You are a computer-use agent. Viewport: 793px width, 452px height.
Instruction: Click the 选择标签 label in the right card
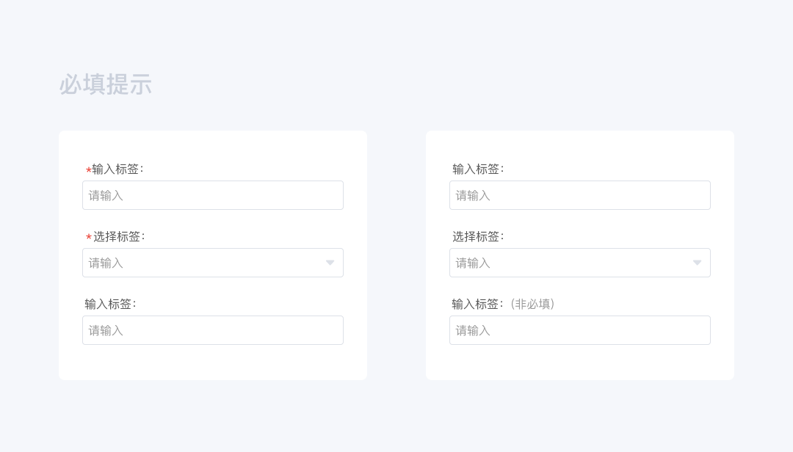[x=478, y=236]
